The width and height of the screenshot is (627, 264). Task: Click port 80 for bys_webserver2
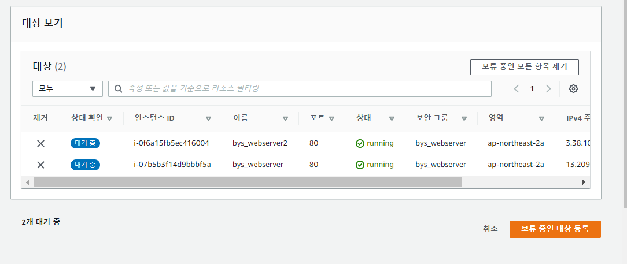tap(314, 143)
